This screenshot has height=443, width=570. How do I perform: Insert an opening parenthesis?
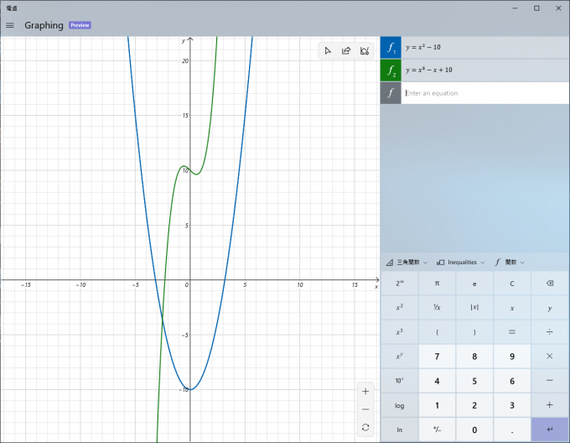point(437,332)
